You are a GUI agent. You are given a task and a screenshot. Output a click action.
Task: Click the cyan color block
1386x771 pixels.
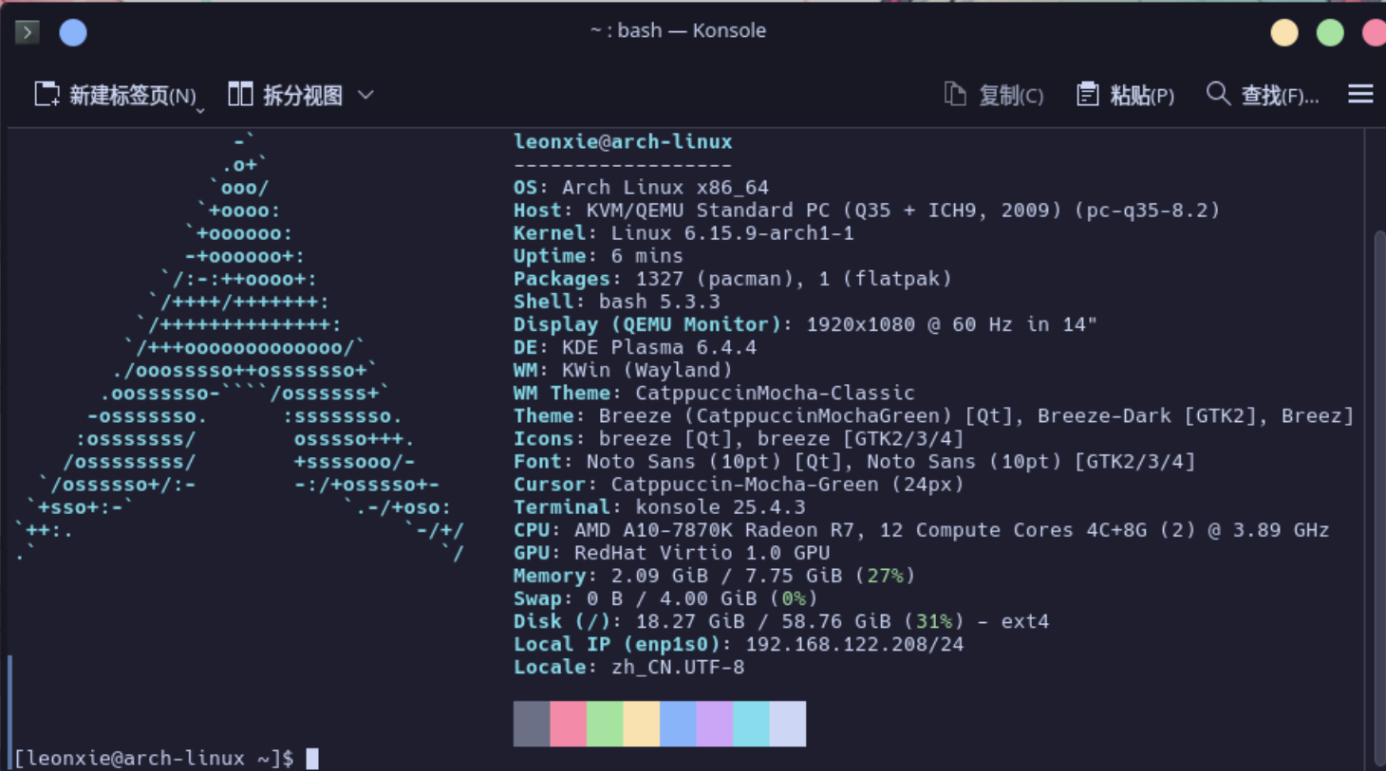coord(751,724)
